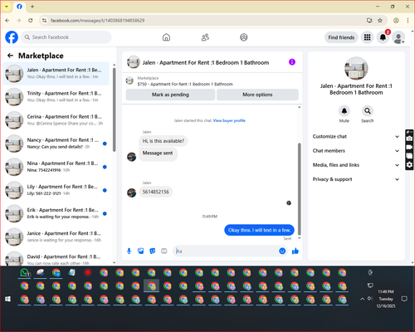This screenshot has width=415, height=332.
Task: Open the Cerina apartment conversation
Action: click(x=56, y=120)
